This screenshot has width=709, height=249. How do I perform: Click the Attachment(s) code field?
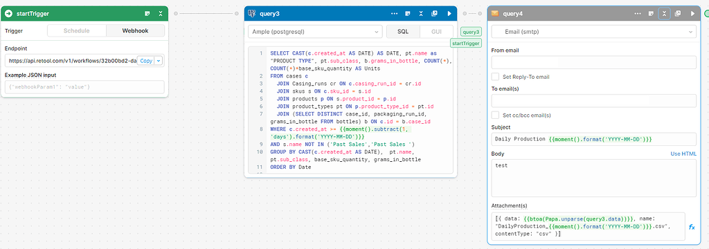[589, 226]
